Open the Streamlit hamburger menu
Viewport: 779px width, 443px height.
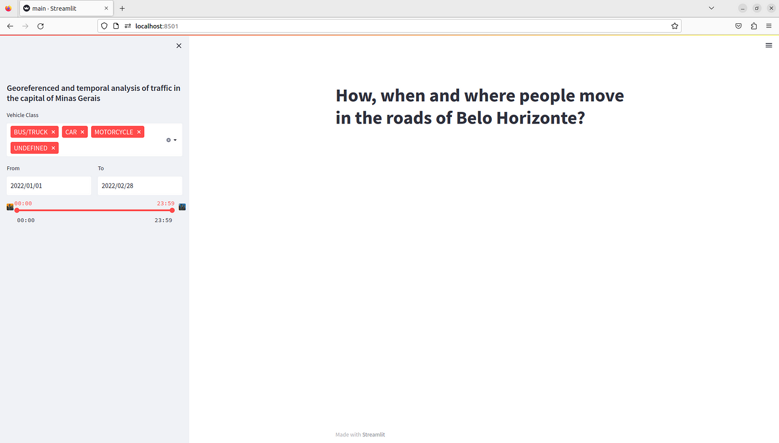[x=768, y=46]
